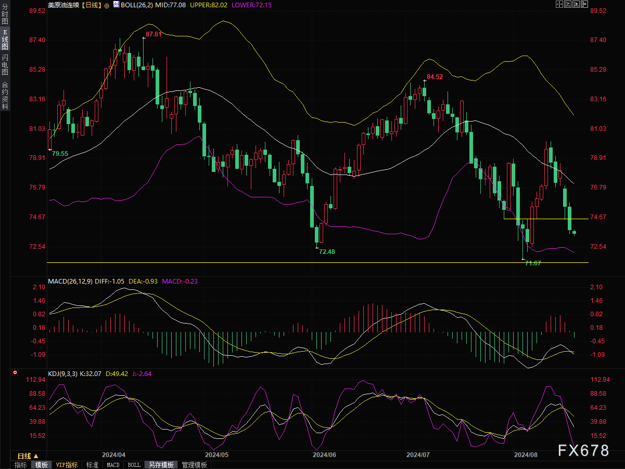Click the red target icon beside KDJ

point(16,373)
